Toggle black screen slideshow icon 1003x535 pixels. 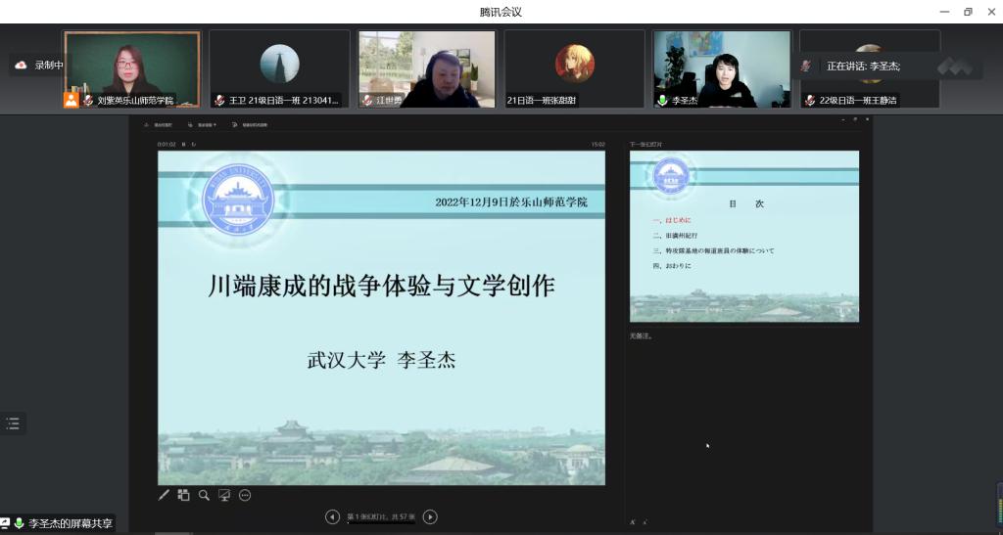click(224, 495)
